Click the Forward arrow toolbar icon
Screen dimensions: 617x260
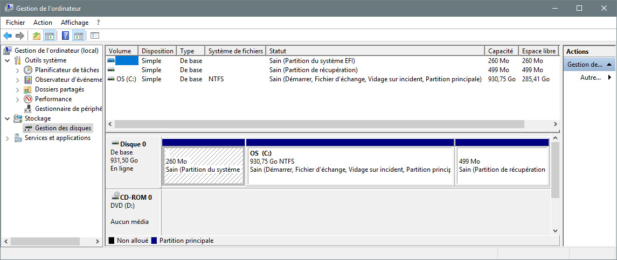(20, 36)
